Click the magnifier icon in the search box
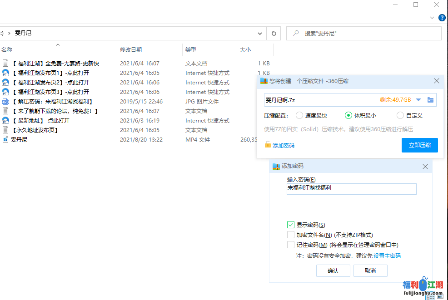The image size is (448, 300). [296, 33]
